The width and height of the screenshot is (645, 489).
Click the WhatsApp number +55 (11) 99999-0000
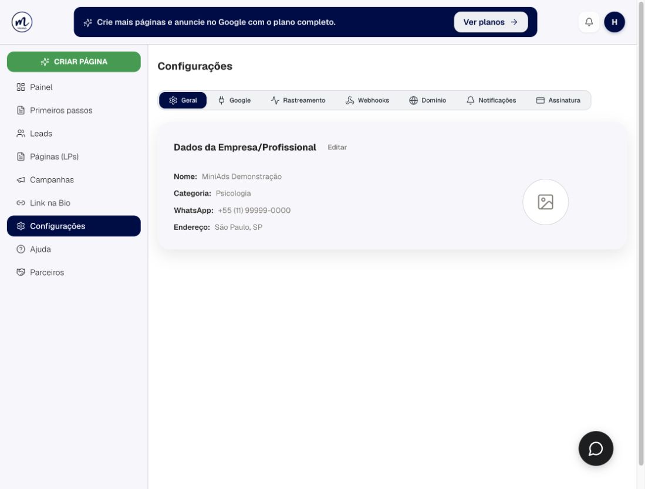(x=254, y=210)
